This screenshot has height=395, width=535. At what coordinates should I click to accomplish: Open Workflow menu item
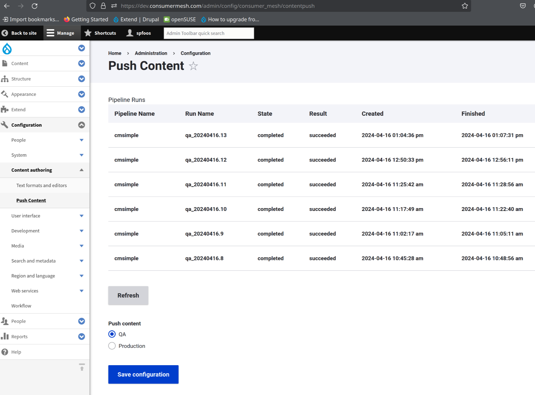tap(21, 306)
